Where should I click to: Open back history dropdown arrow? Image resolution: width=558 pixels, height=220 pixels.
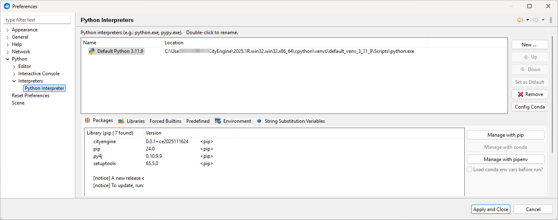[x=527, y=20]
